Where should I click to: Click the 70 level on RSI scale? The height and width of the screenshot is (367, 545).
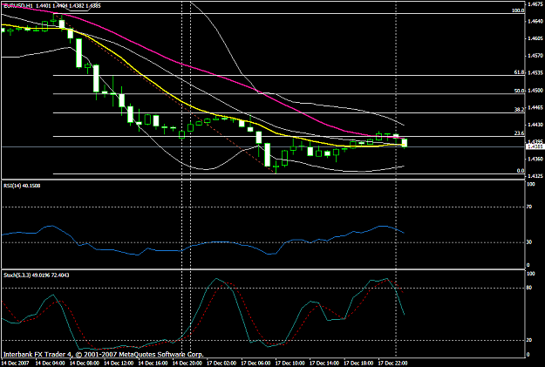tap(529, 207)
